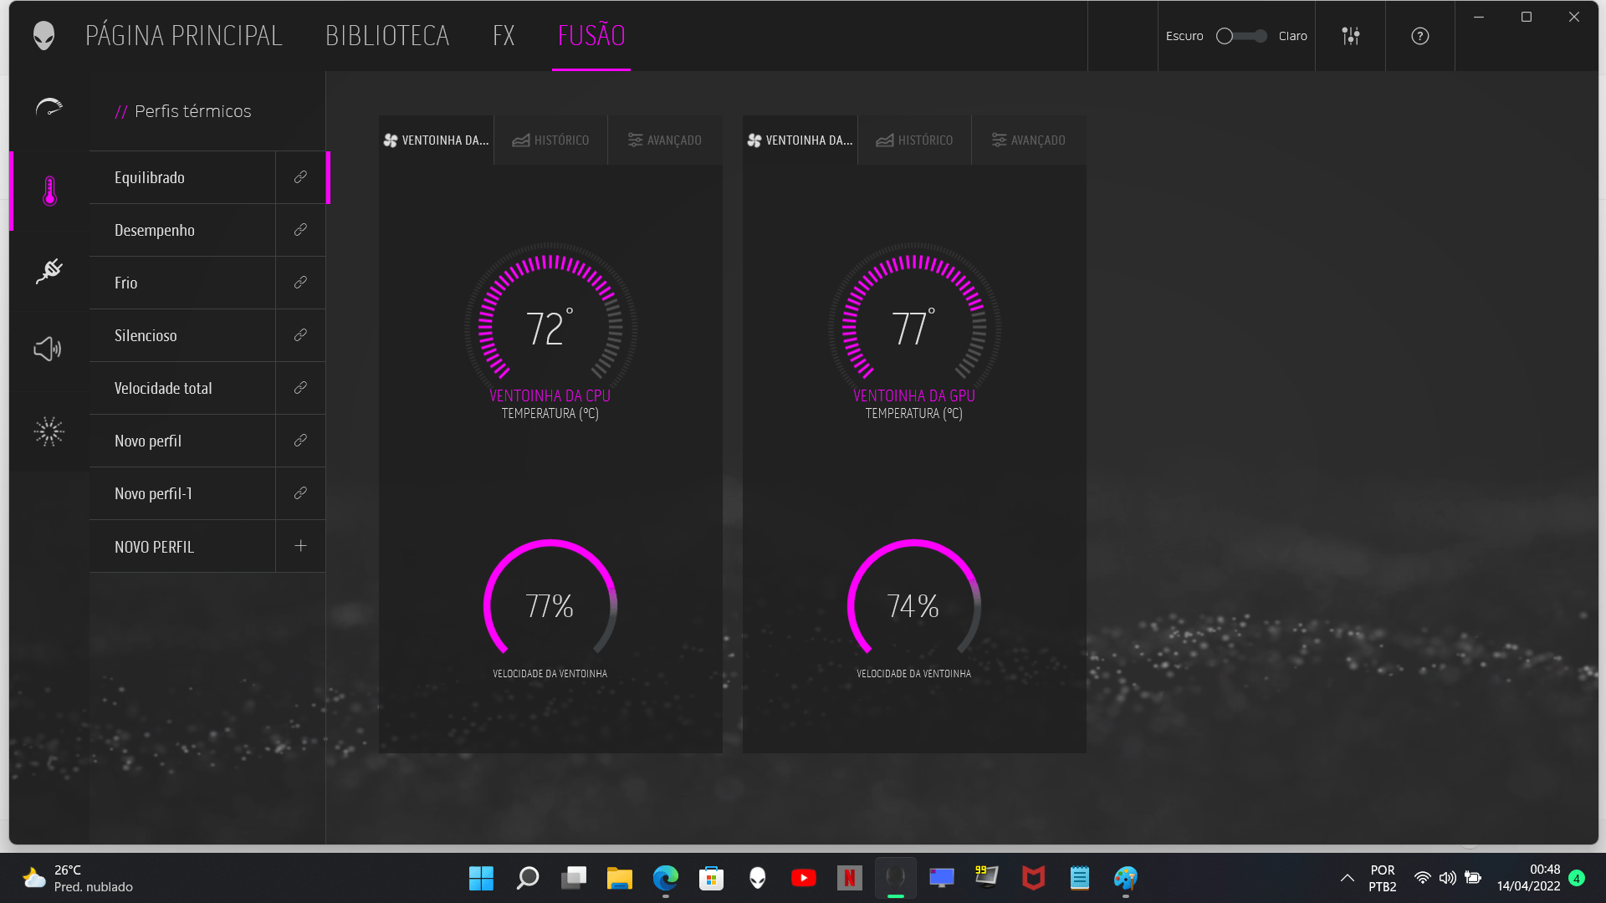The image size is (1606, 903).
Task: Add profile with NOVO PERFIL plus
Action: pos(300,546)
